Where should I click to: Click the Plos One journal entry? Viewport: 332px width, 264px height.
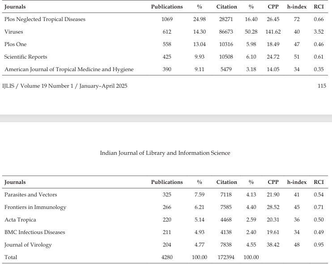click(x=16, y=44)
